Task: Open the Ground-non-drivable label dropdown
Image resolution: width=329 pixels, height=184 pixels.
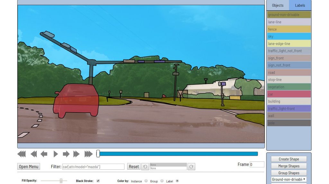Action: pyautogui.click(x=289, y=180)
